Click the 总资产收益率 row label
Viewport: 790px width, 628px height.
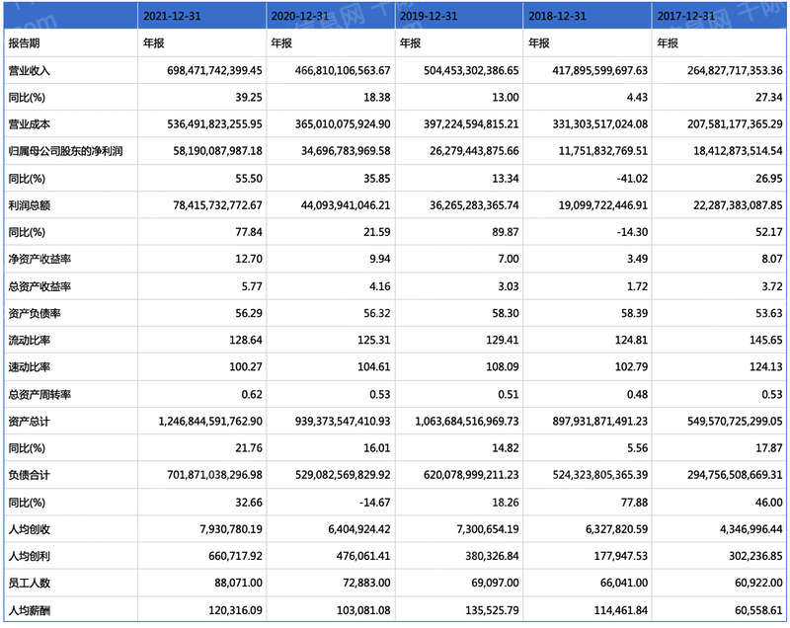point(39,286)
